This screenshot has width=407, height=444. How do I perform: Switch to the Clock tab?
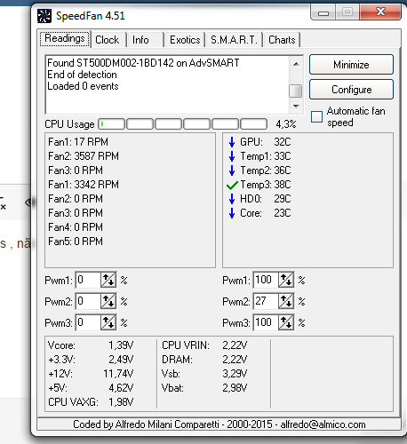click(x=107, y=40)
